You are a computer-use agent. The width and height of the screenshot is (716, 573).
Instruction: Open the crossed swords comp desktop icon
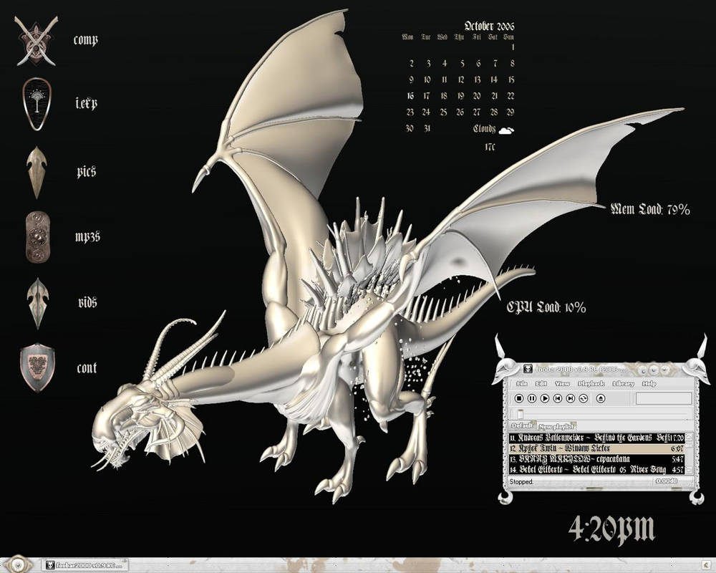(36, 41)
